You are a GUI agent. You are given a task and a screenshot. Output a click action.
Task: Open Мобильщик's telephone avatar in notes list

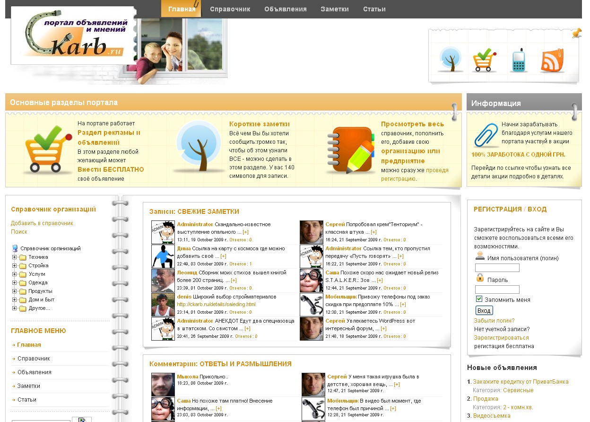(x=312, y=305)
